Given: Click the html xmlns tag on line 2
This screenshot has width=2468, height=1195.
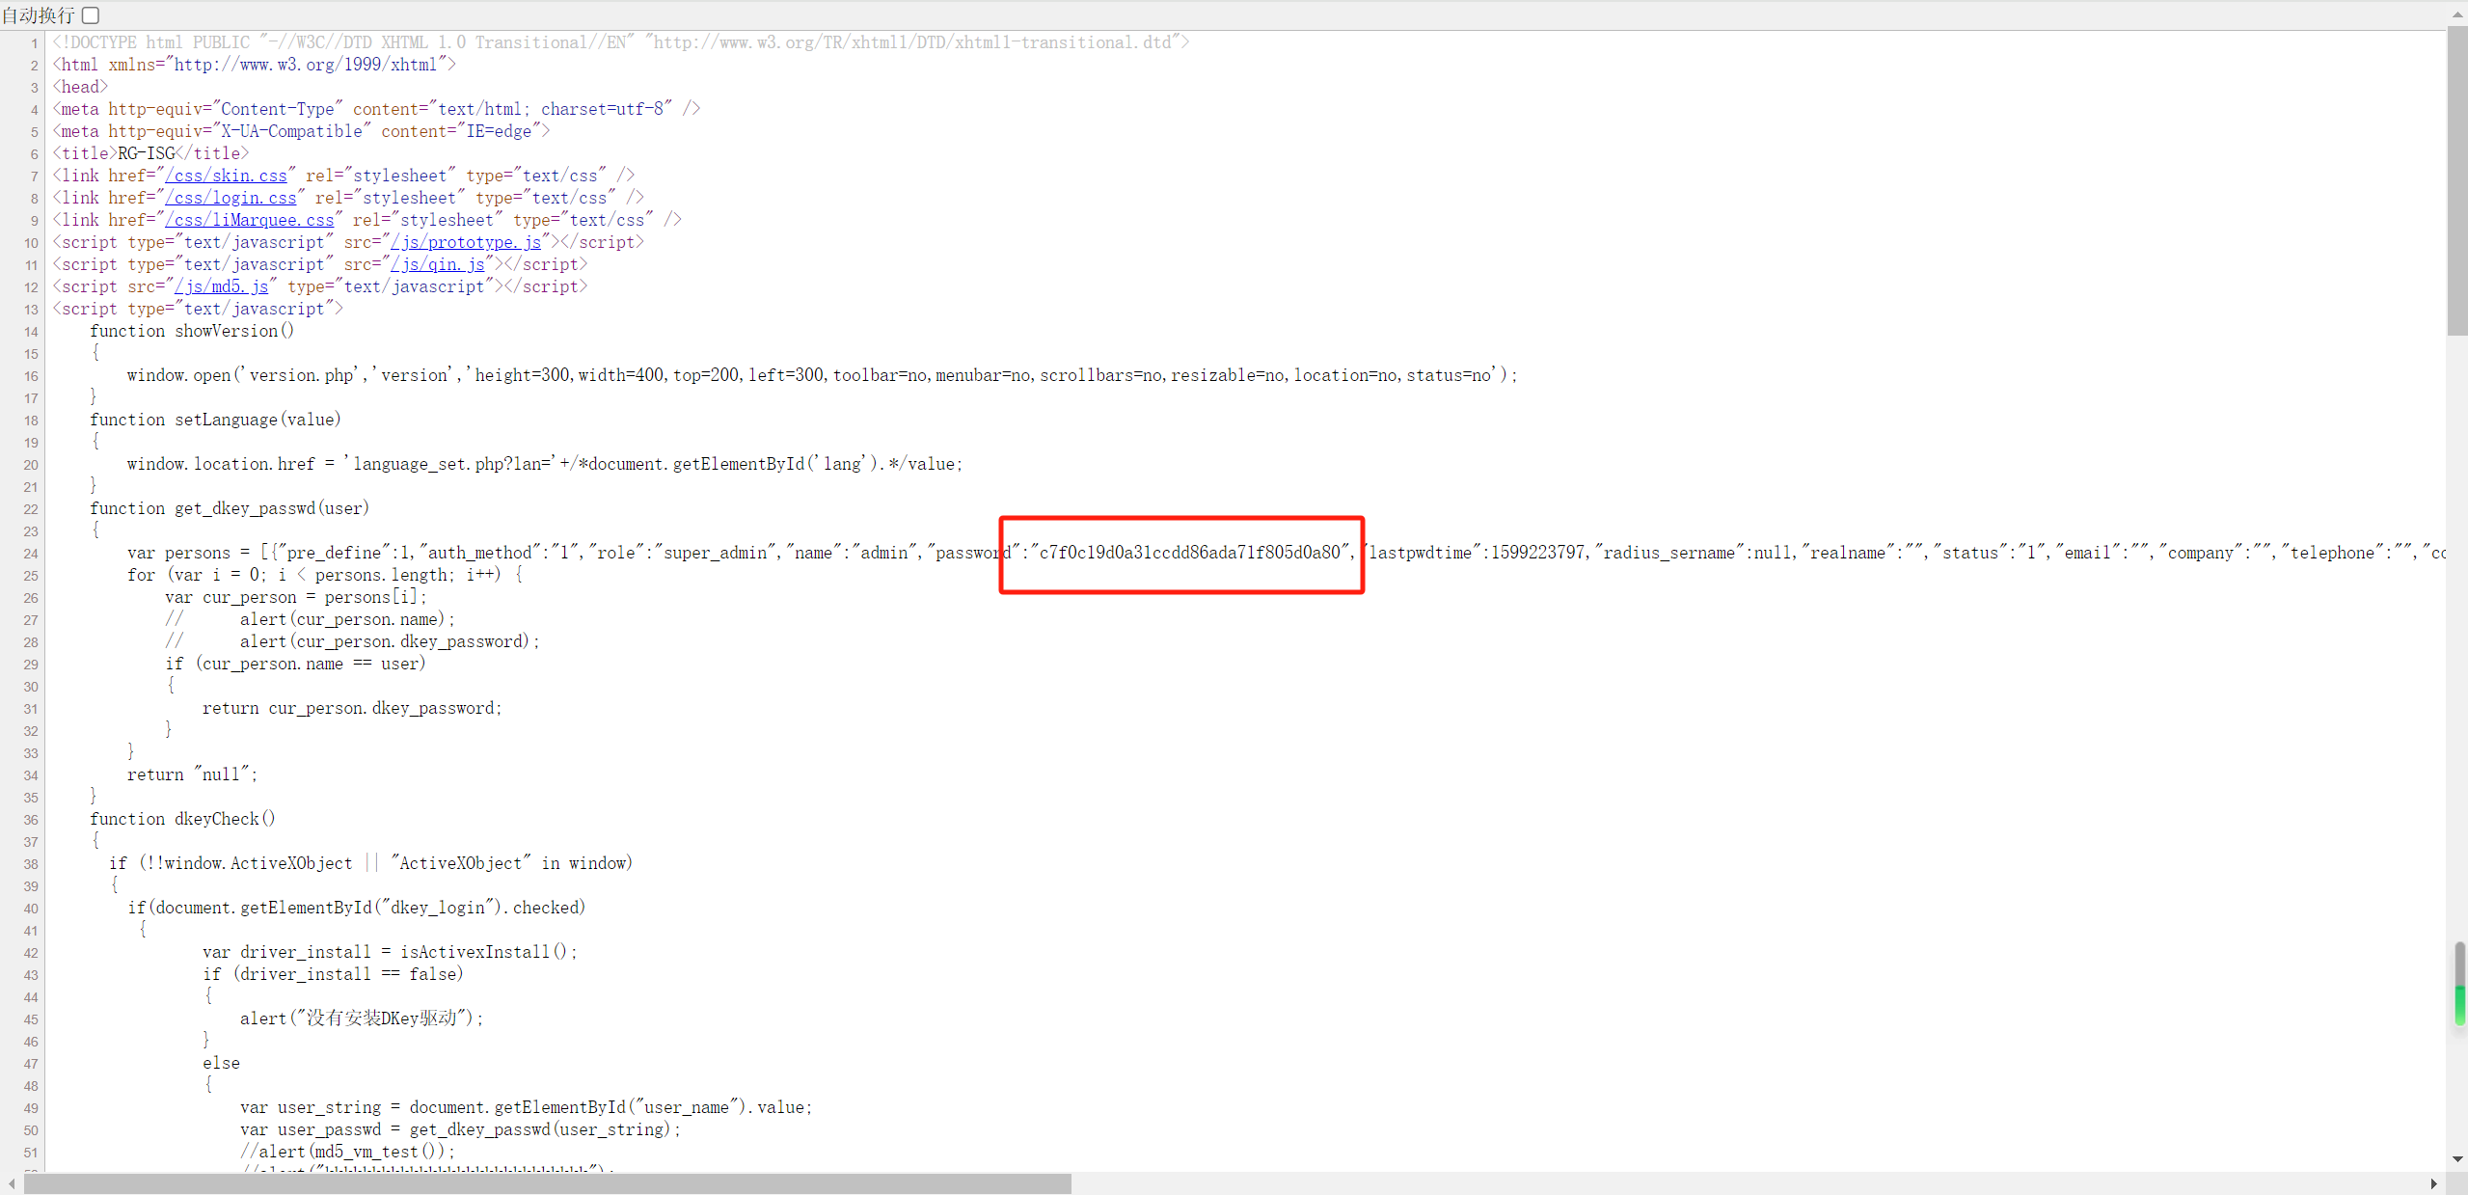Looking at the screenshot, I should tap(254, 65).
